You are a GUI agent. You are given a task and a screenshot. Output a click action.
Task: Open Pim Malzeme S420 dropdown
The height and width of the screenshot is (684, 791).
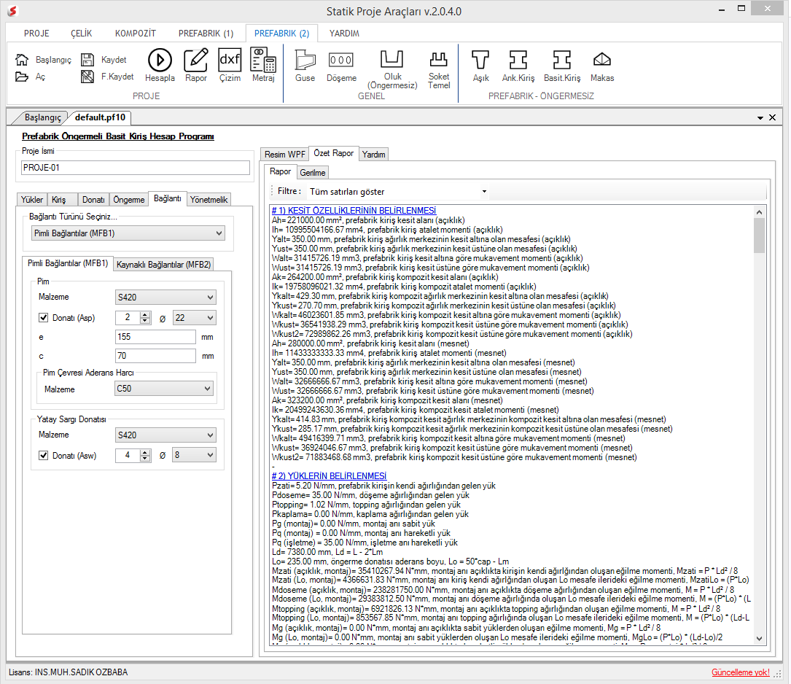tap(165, 297)
